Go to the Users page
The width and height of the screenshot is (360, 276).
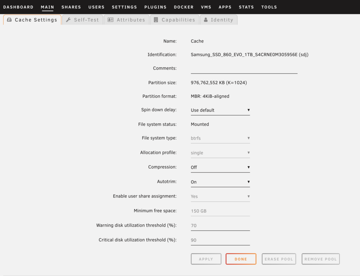coord(96,7)
